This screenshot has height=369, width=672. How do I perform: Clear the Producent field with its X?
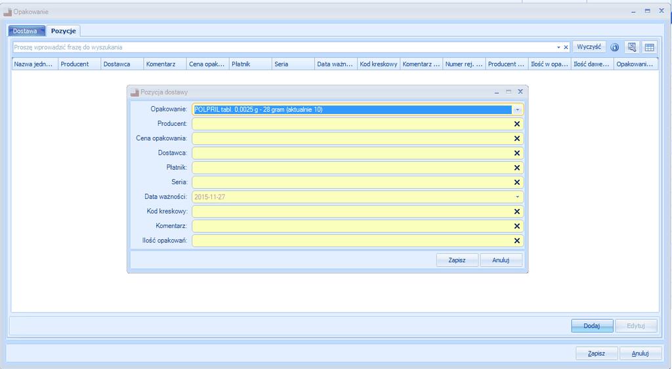517,124
